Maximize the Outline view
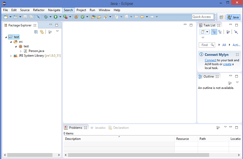 coord(237,76)
